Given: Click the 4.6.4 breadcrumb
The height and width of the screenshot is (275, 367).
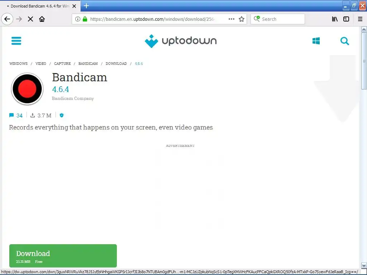Looking at the screenshot, I should pos(139,64).
